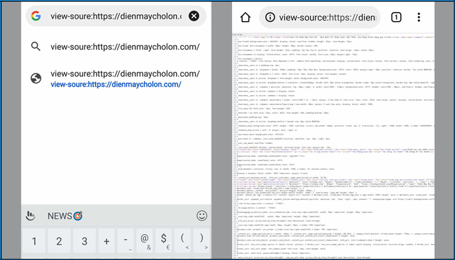455x260 pixels.
Task: Focus the view-soure URL input field
Action: [x=116, y=16]
